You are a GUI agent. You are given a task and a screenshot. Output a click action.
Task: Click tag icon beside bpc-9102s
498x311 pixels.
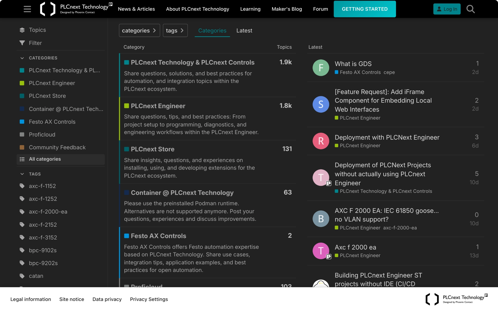click(22, 250)
